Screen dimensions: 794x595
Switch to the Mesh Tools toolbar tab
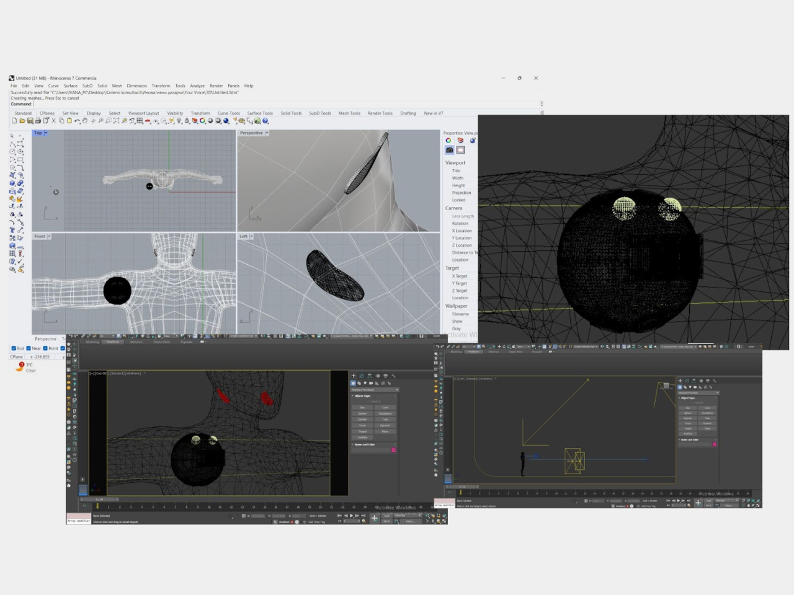pyautogui.click(x=349, y=113)
